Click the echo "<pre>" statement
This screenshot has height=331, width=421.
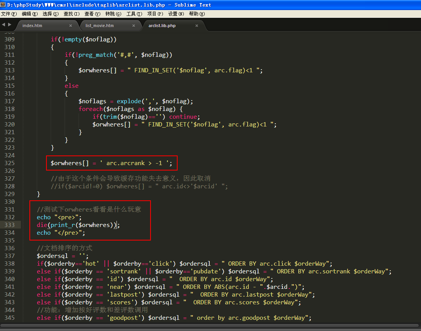[59, 217]
